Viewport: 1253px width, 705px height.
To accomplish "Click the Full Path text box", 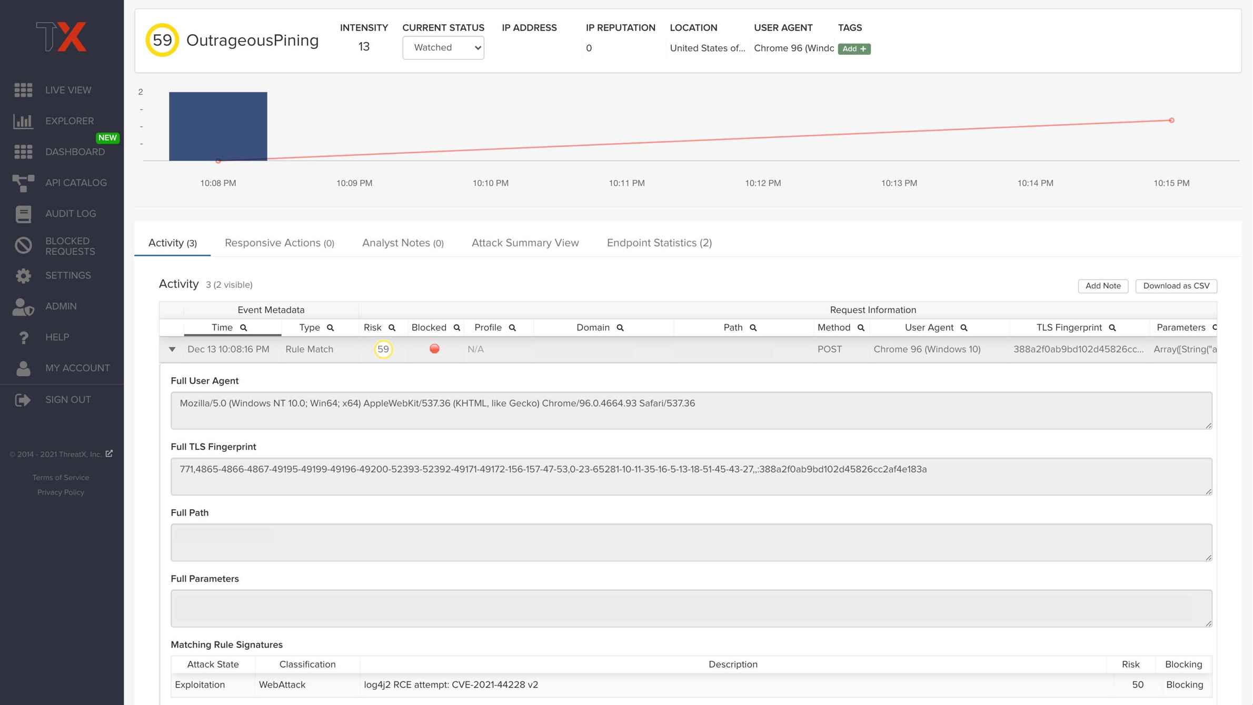I will pos(691,542).
